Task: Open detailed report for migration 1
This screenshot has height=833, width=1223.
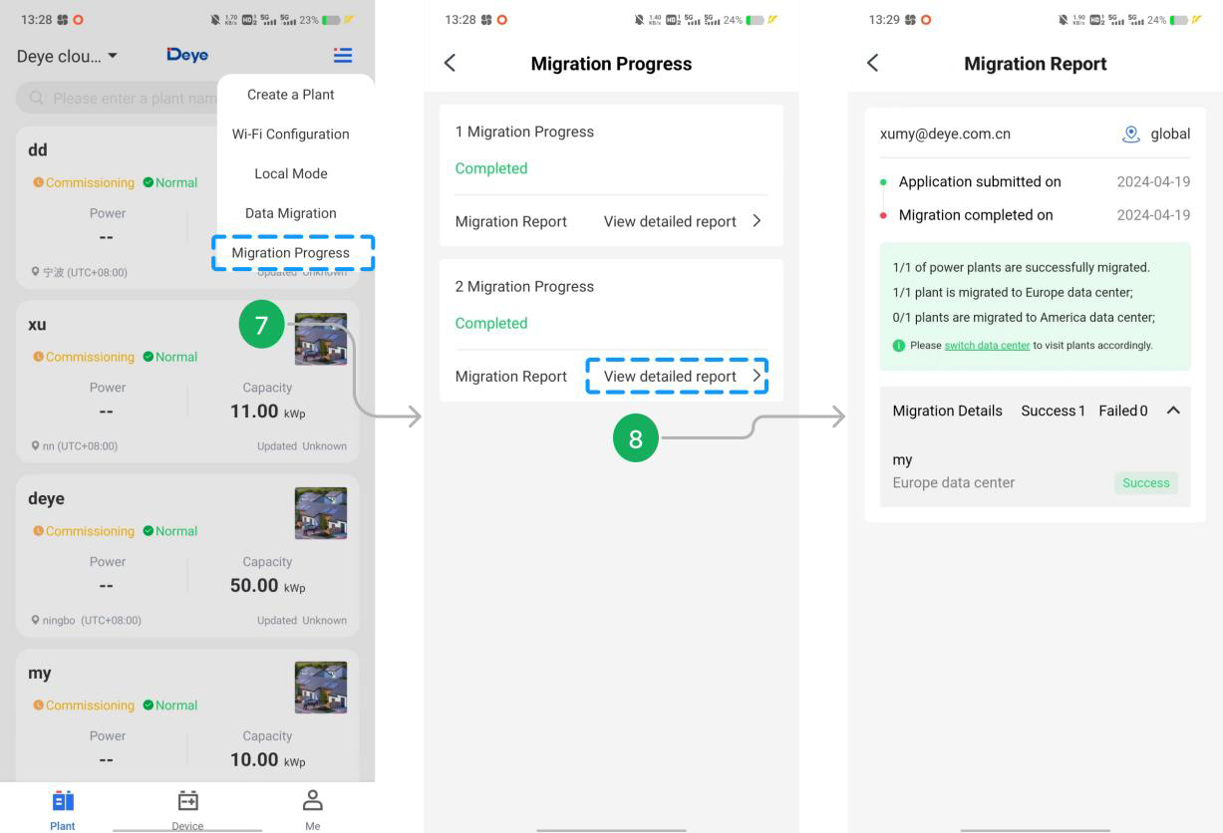Action: click(x=682, y=221)
